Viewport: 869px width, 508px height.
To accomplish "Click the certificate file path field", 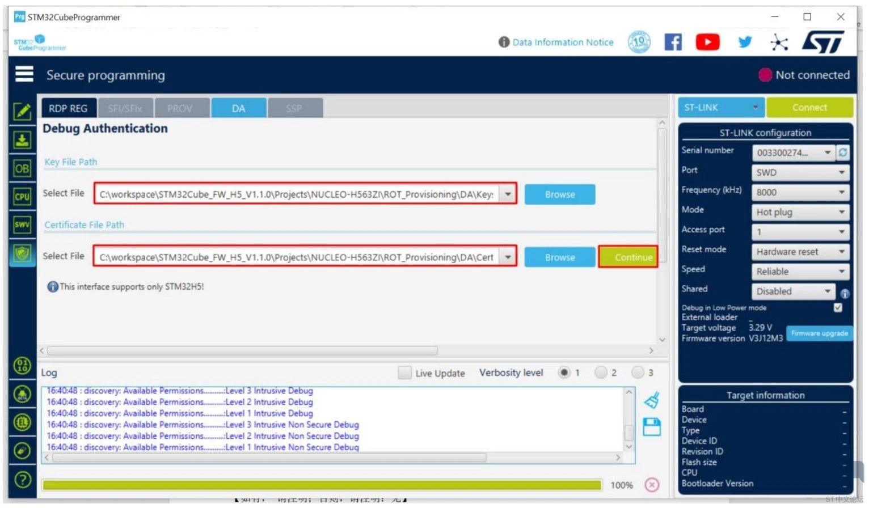I will (297, 257).
